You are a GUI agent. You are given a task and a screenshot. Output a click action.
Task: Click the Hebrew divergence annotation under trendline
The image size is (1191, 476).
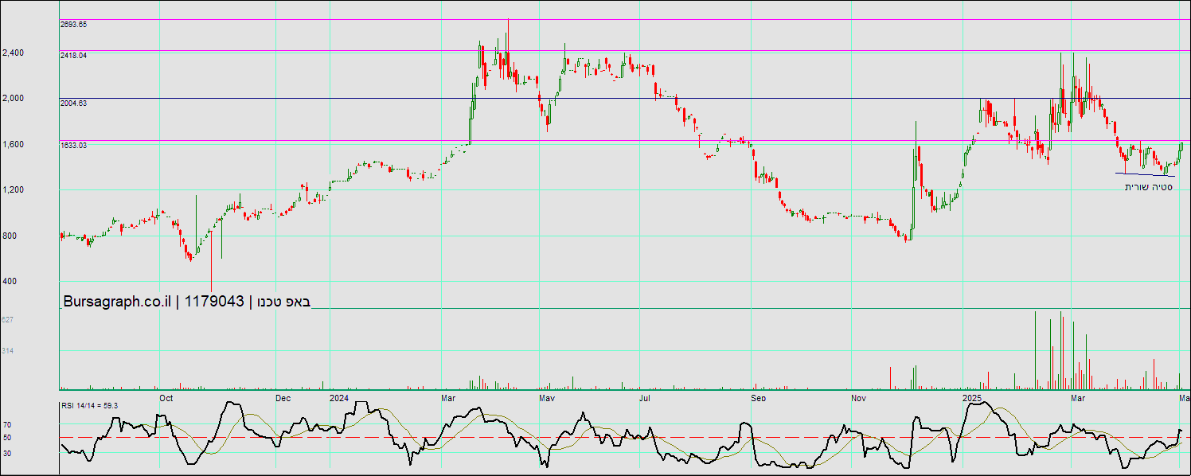coord(1148,186)
